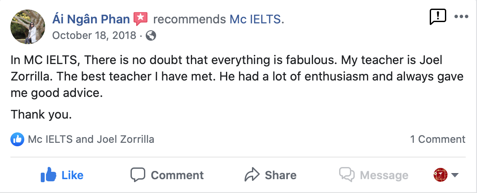View the 1 Comment link

click(x=438, y=139)
